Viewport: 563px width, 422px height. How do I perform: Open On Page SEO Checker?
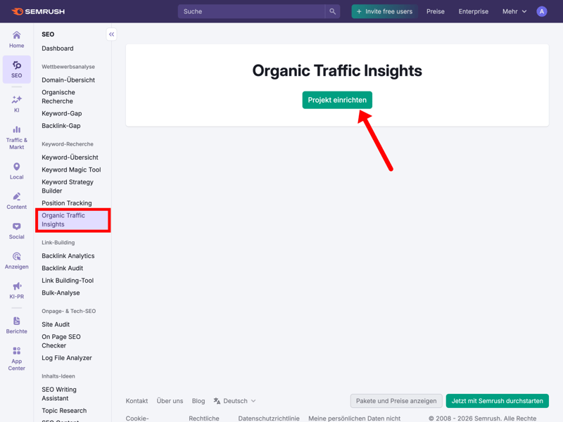(x=61, y=341)
